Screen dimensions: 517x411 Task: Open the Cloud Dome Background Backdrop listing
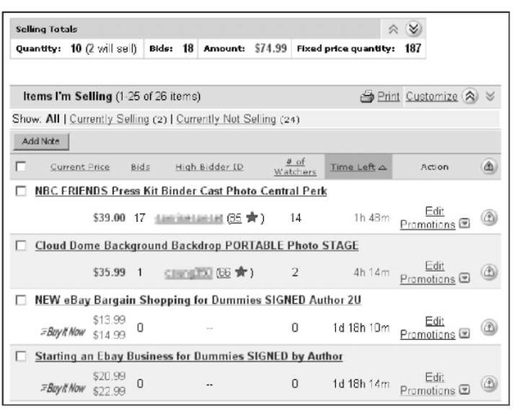pos(197,246)
